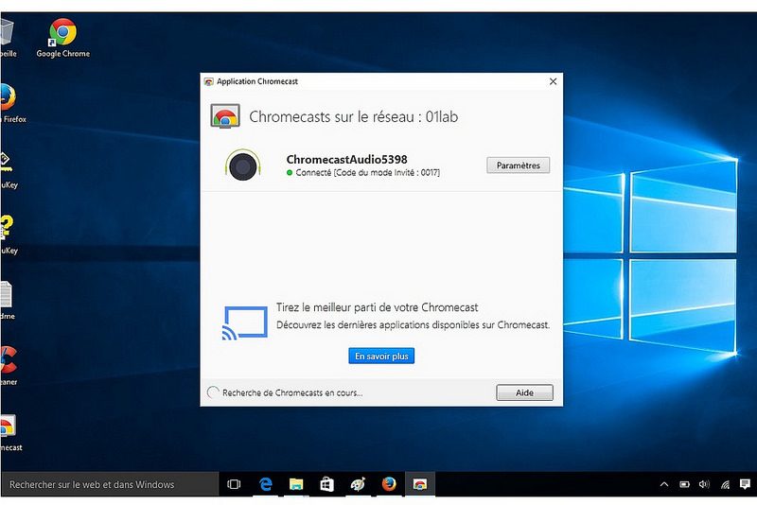Open the paint palette app in taskbar
Screen dimensions: 757x505
[x=358, y=484]
